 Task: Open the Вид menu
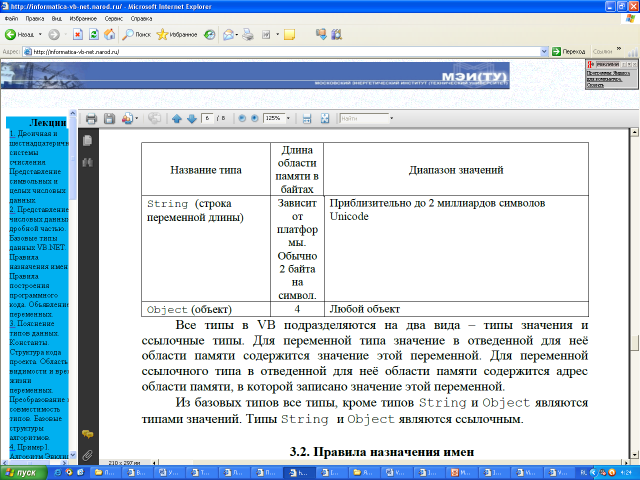(x=56, y=18)
